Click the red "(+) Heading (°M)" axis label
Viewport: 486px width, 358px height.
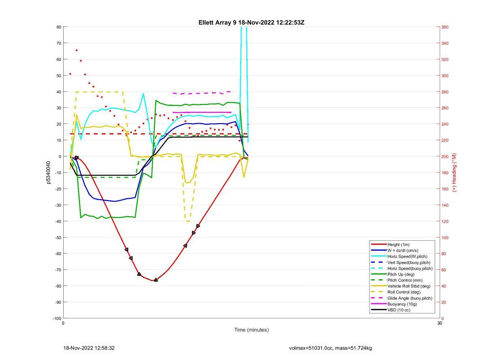coord(454,172)
